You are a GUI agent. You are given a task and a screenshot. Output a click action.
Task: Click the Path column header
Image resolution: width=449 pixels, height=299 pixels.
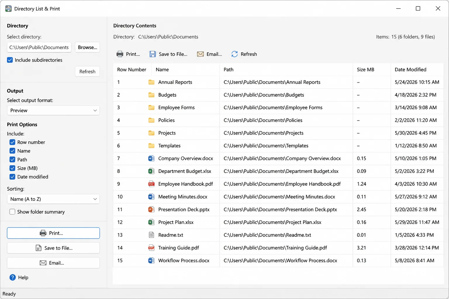(286, 69)
